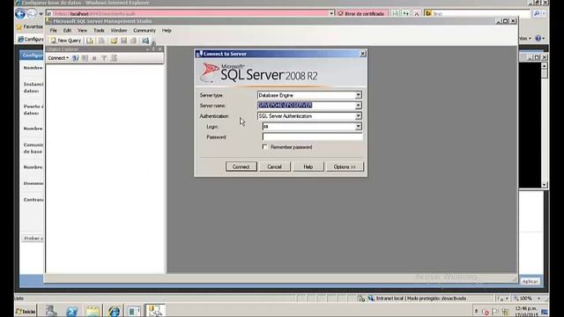Expand the Authentication dropdown
Viewport: 564px width, 317px height.
tap(359, 116)
